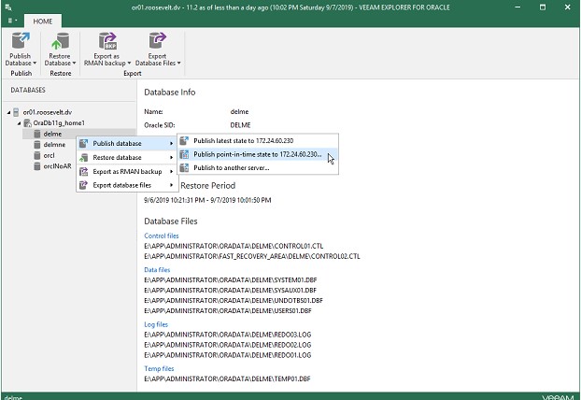
Task: Click the REDO02.LOG file path
Action: (228, 345)
